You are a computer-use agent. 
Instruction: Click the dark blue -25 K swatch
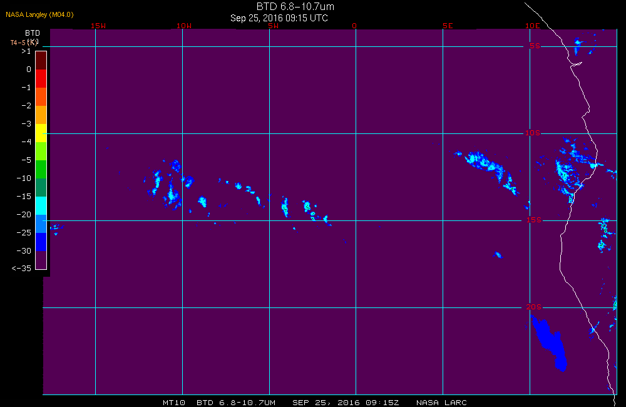click(41, 242)
